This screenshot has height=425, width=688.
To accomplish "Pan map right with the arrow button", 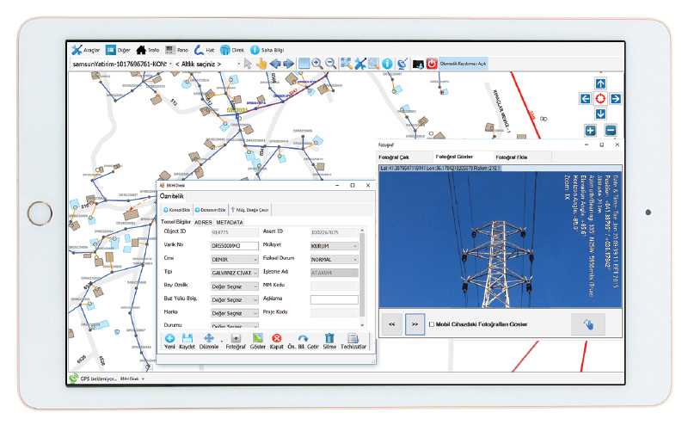I will 616,99.
